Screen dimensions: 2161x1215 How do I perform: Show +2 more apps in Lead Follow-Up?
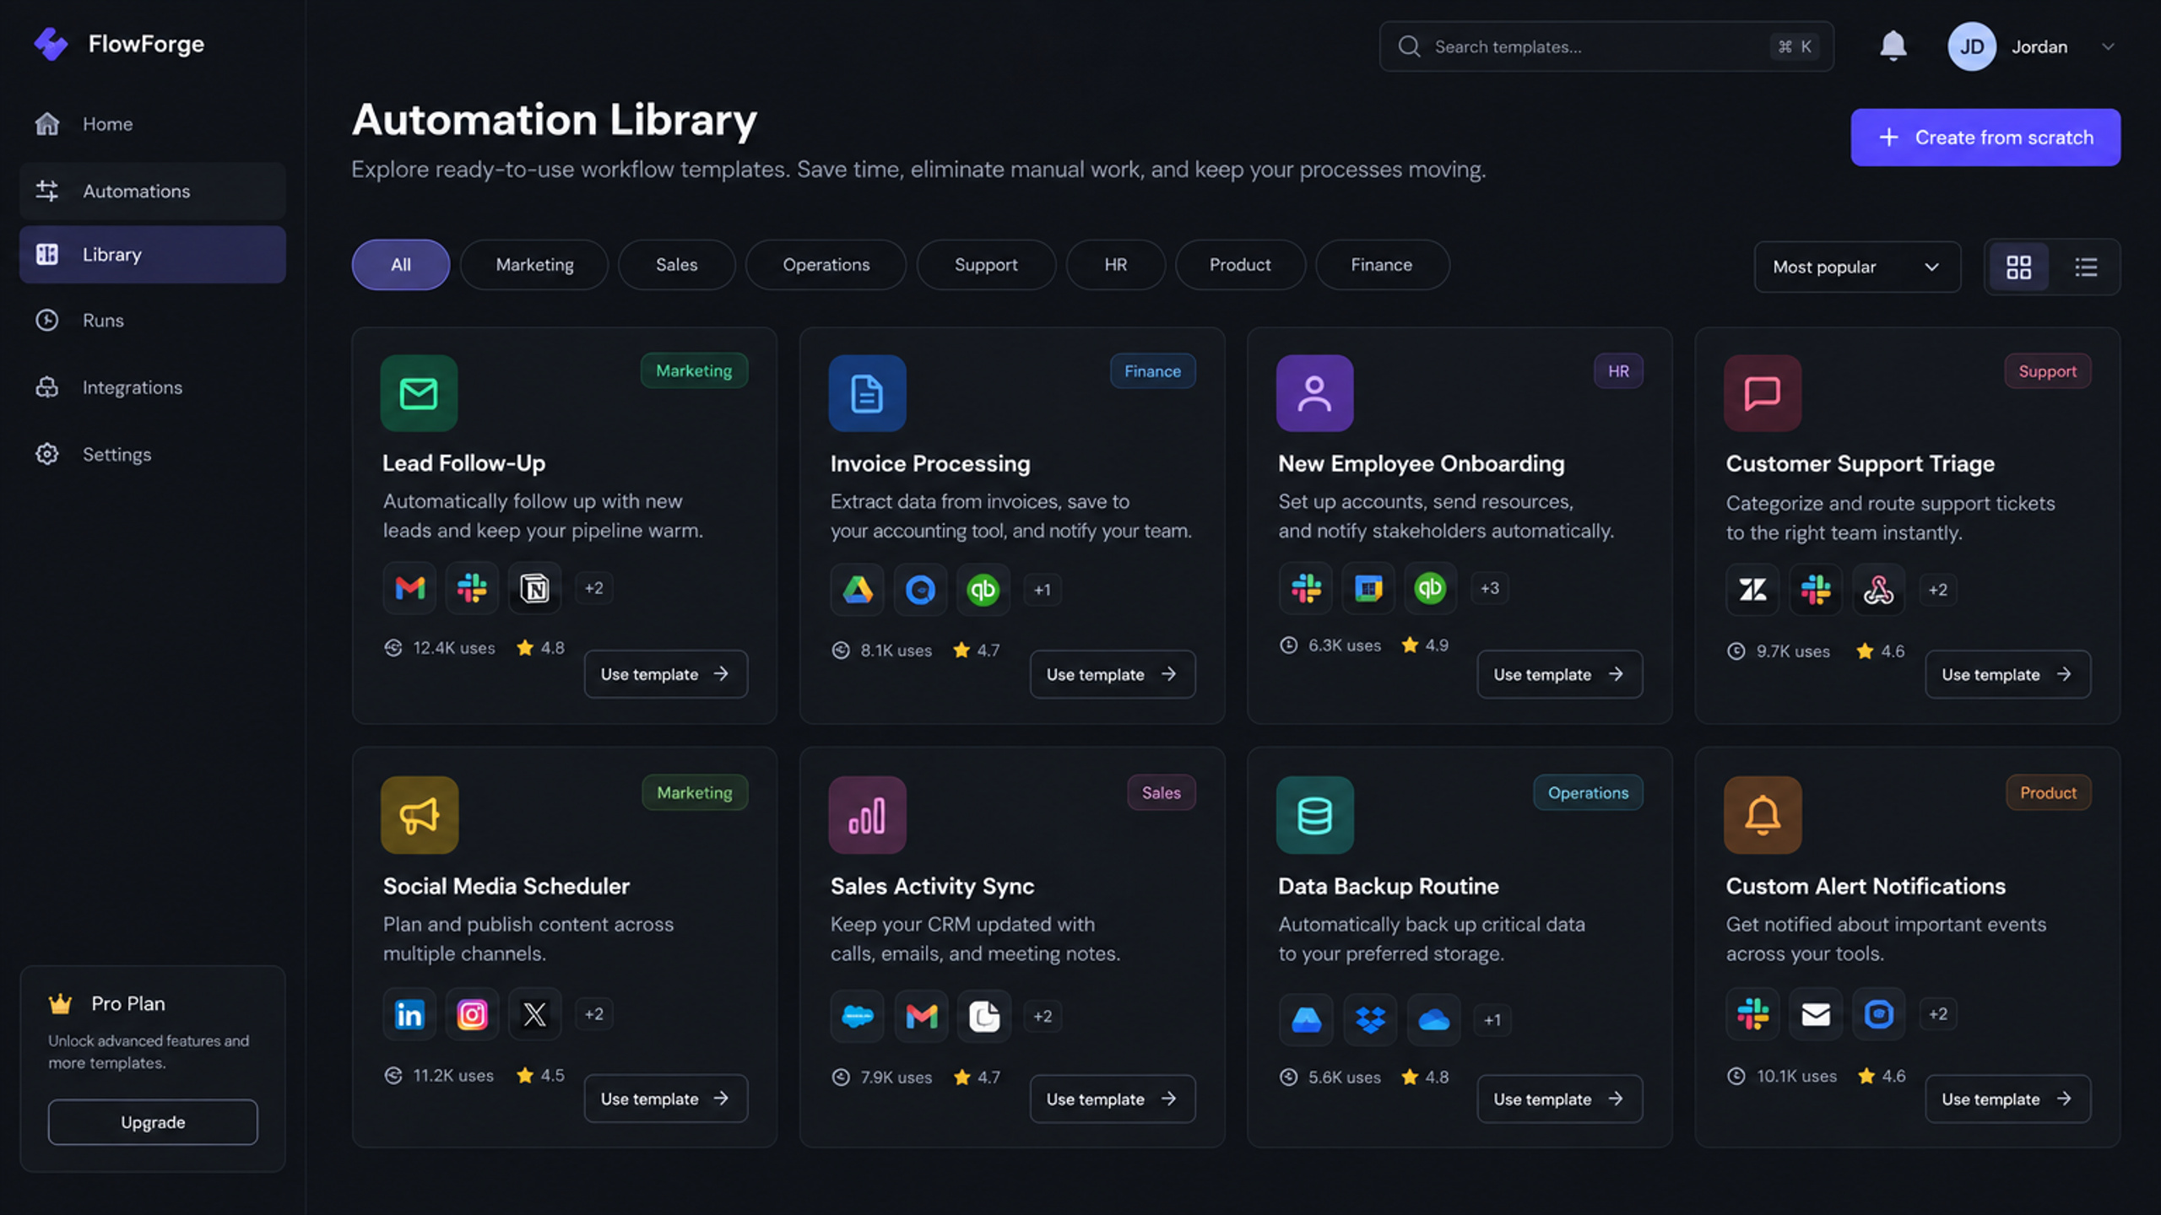pos(594,588)
